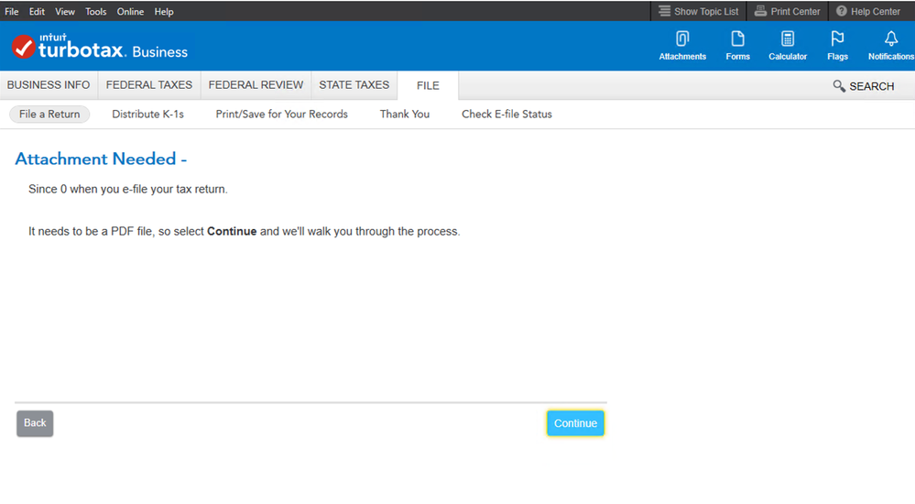Select the State Taxes tab
Viewport: 915px width, 504px height.
coord(354,85)
